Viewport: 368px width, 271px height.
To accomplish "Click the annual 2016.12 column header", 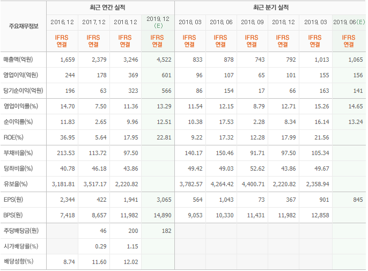I will click(x=62, y=22).
